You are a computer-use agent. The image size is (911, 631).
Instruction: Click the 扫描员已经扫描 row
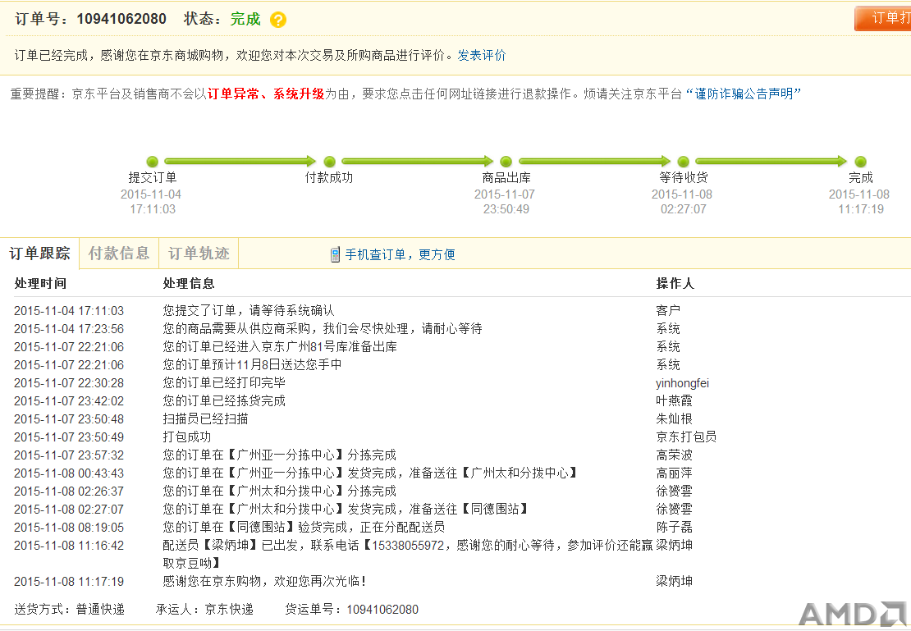[x=206, y=419]
